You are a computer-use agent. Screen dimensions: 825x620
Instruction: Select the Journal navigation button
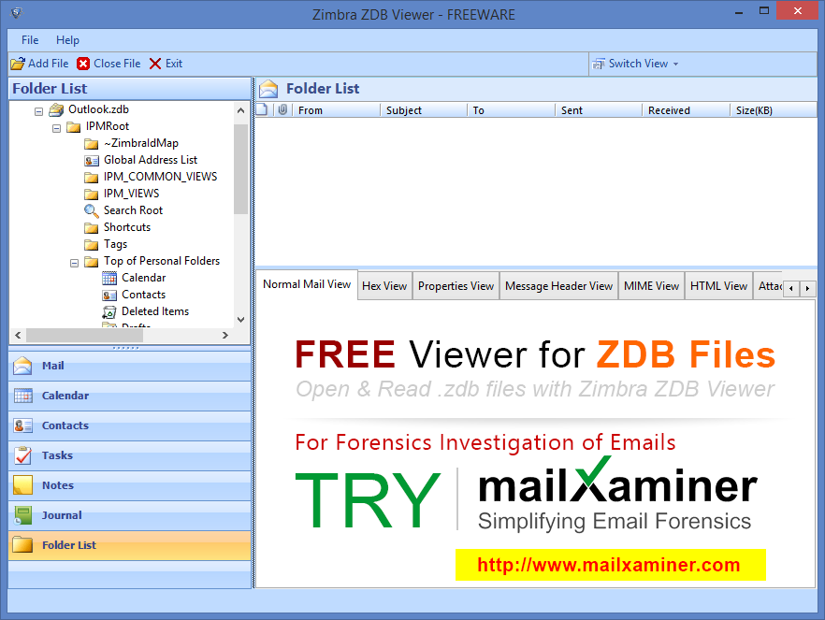pyautogui.click(x=129, y=515)
